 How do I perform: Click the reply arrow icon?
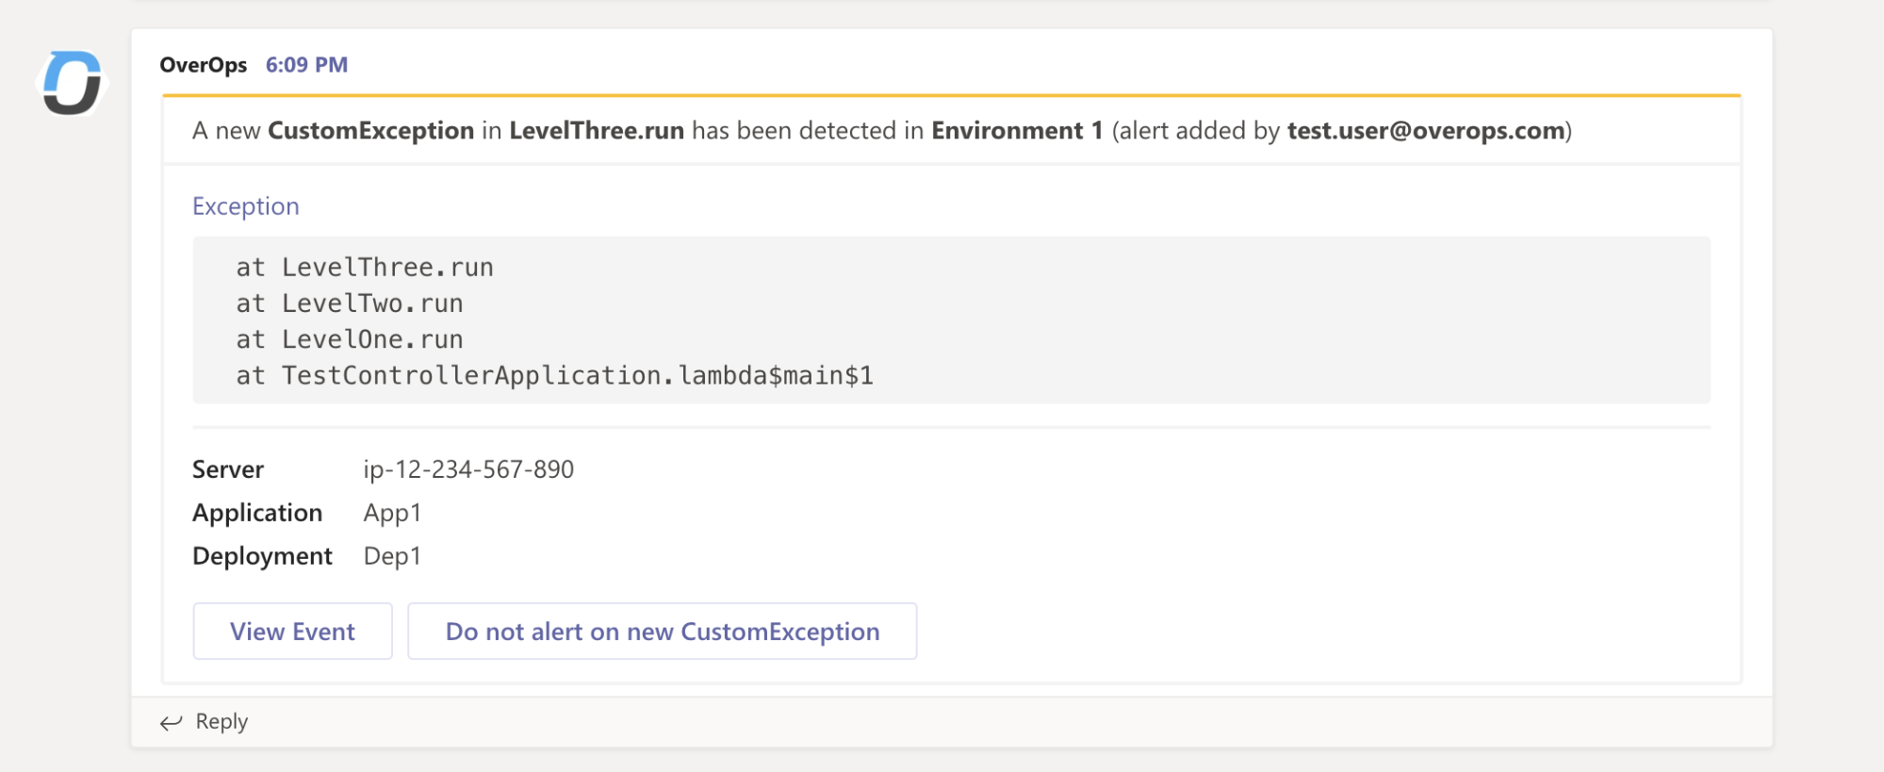tap(171, 723)
